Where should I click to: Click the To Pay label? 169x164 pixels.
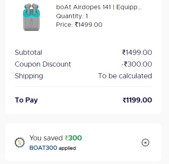click(26, 100)
